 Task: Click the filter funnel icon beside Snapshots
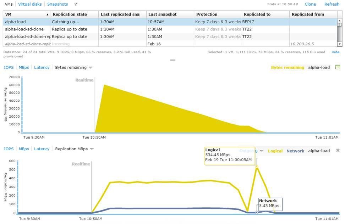[76, 4]
